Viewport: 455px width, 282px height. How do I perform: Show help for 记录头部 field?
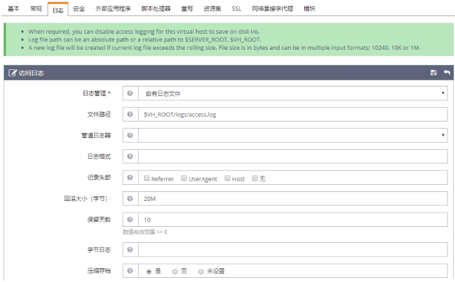click(130, 177)
